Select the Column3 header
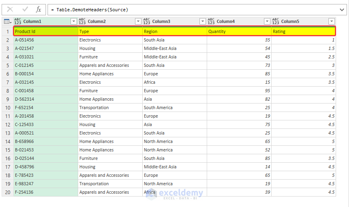Viewport: 349px width, 207px height. pyautogui.click(x=175, y=21)
